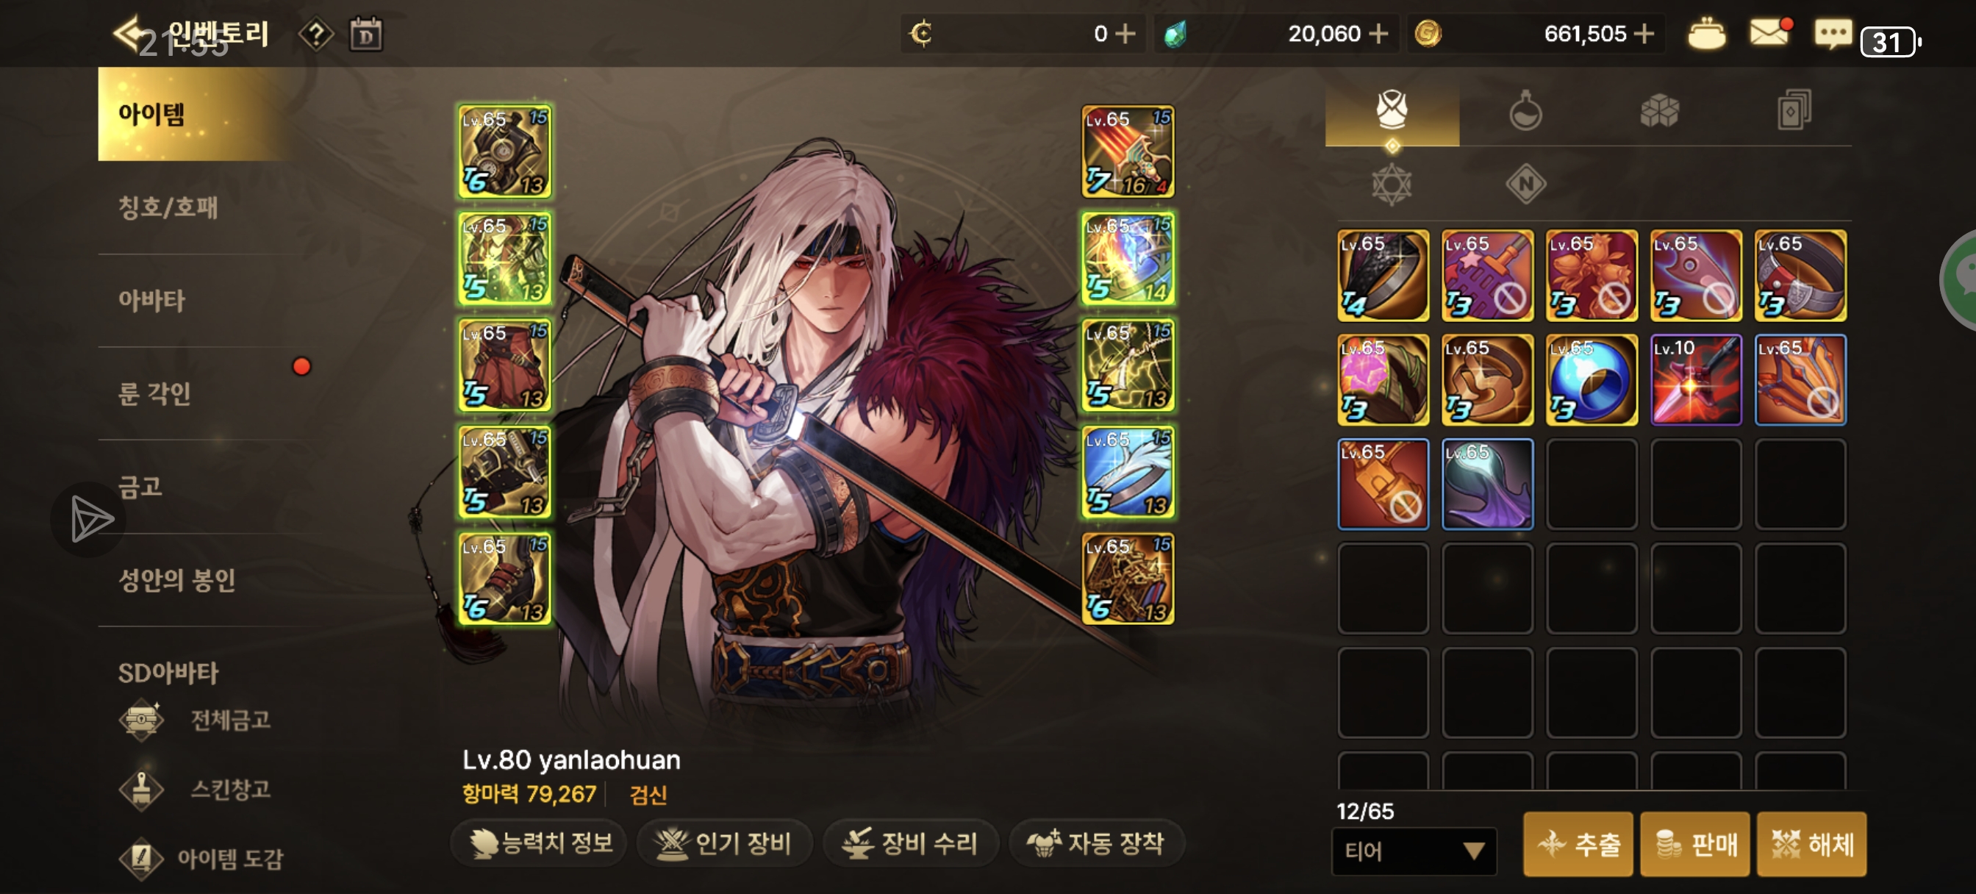Image resolution: width=1976 pixels, height=894 pixels.
Task: Click the 판매 sell button
Action: click(x=1694, y=843)
